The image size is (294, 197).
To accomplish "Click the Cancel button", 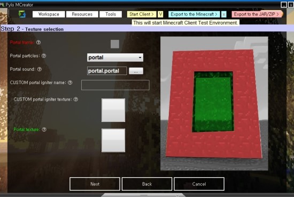I will pyautogui.click(x=199, y=184).
